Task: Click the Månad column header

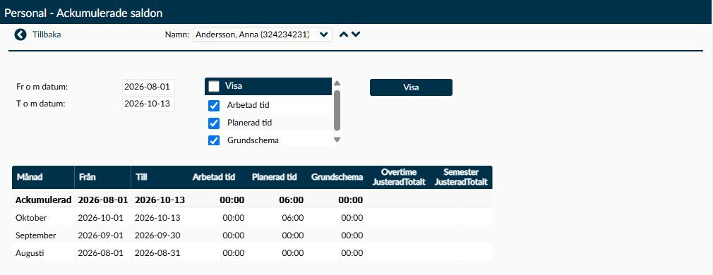Action: 43,177
